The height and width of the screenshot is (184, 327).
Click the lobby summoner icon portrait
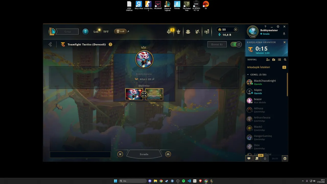tap(144, 59)
